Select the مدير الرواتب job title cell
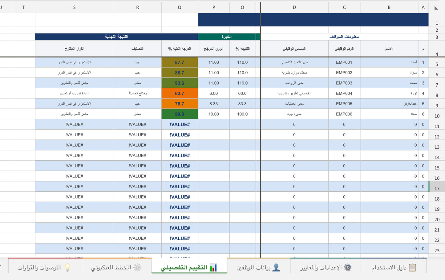This screenshot has width=445, height=280. click(294, 83)
